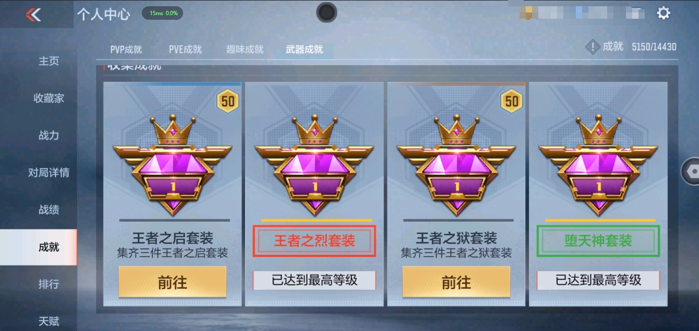Viewport: 699px width, 331px height.
Task: Select the 王者之狱套装 achievement card medal
Action: (x=456, y=165)
